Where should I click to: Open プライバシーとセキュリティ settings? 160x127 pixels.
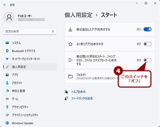30,115
